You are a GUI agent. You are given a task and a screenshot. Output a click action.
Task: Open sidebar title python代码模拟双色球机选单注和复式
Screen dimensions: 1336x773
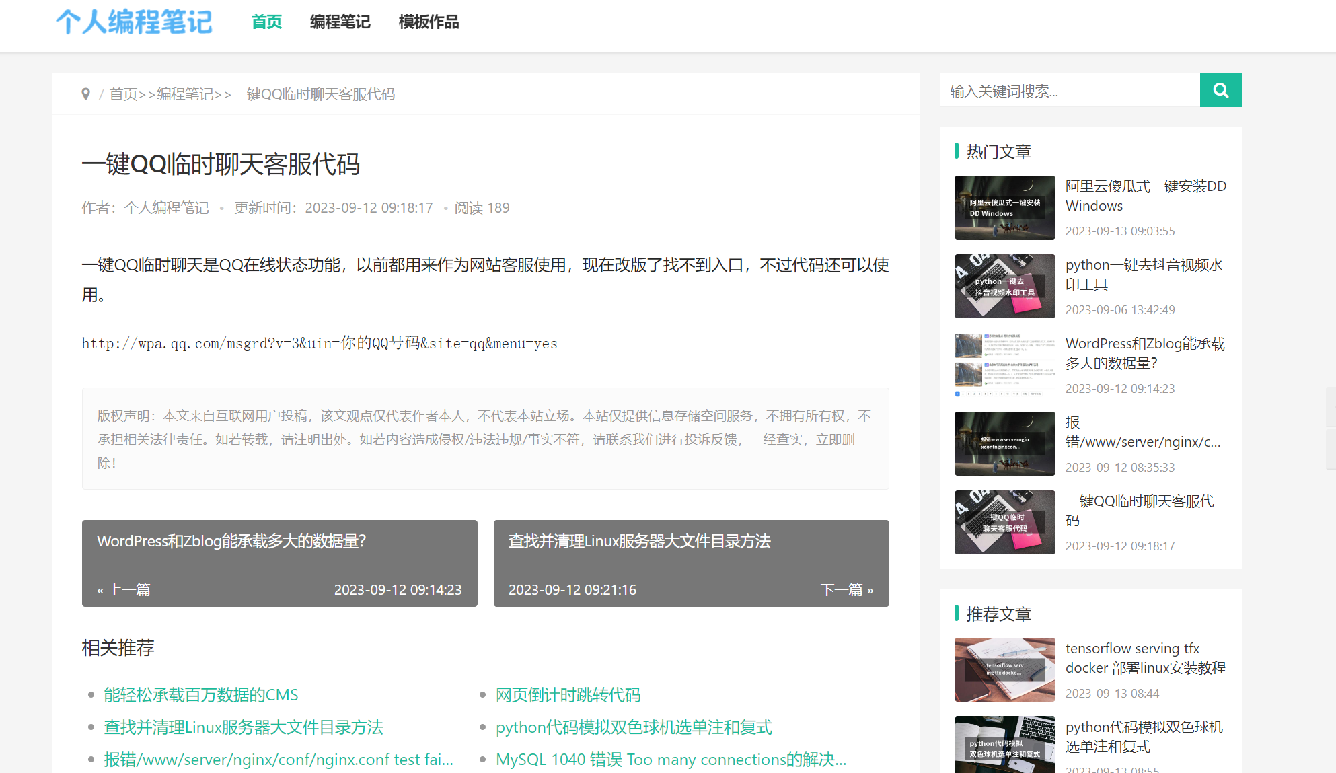pos(1144,737)
